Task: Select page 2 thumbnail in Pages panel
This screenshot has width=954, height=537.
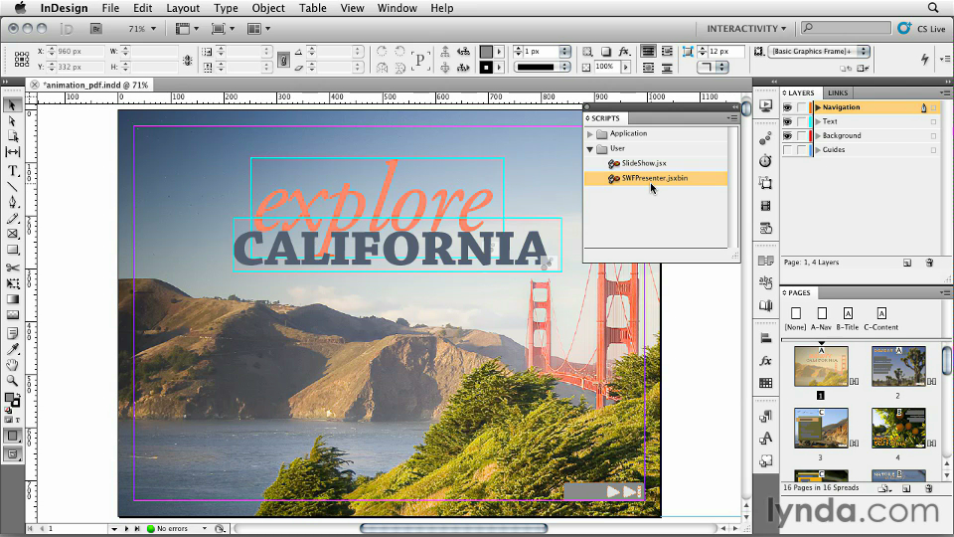Action: 898,366
